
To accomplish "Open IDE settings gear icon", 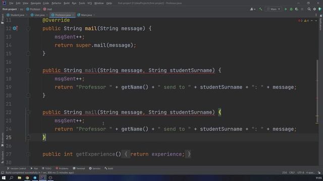I will (x=314, y=9).
